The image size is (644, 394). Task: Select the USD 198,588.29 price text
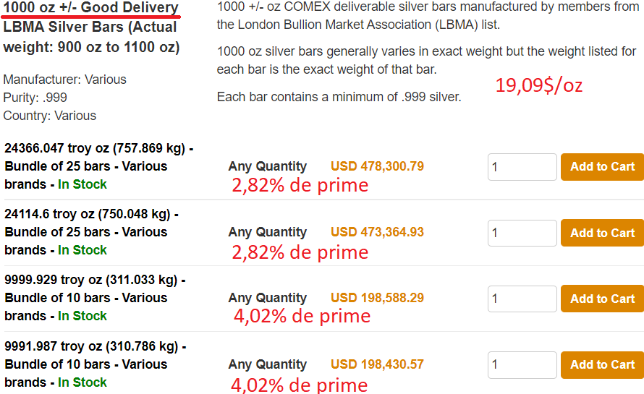click(x=377, y=298)
